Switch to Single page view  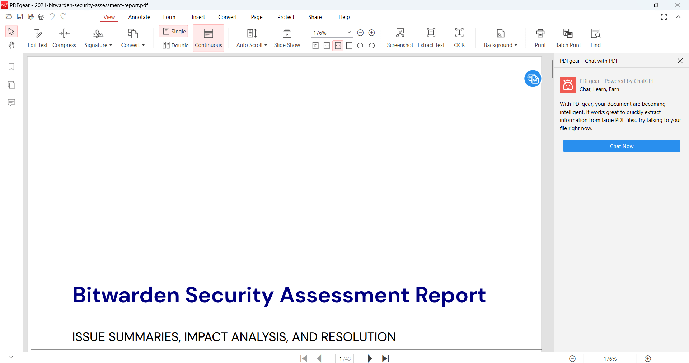pos(173,31)
